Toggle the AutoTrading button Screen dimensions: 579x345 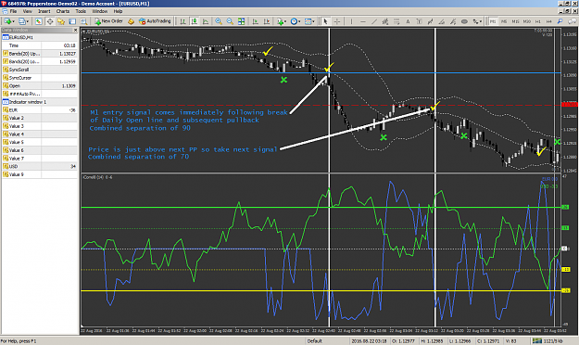pos(155,21)
